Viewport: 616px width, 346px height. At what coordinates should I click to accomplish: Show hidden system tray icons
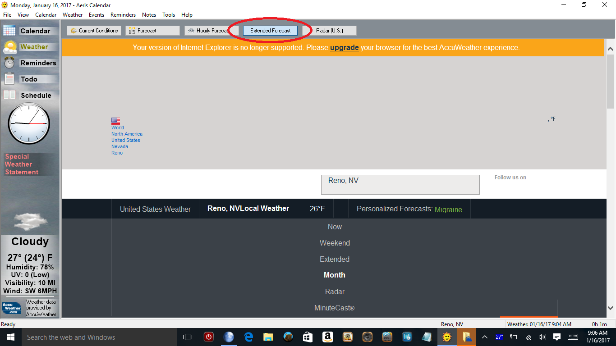tap(485, 337)
